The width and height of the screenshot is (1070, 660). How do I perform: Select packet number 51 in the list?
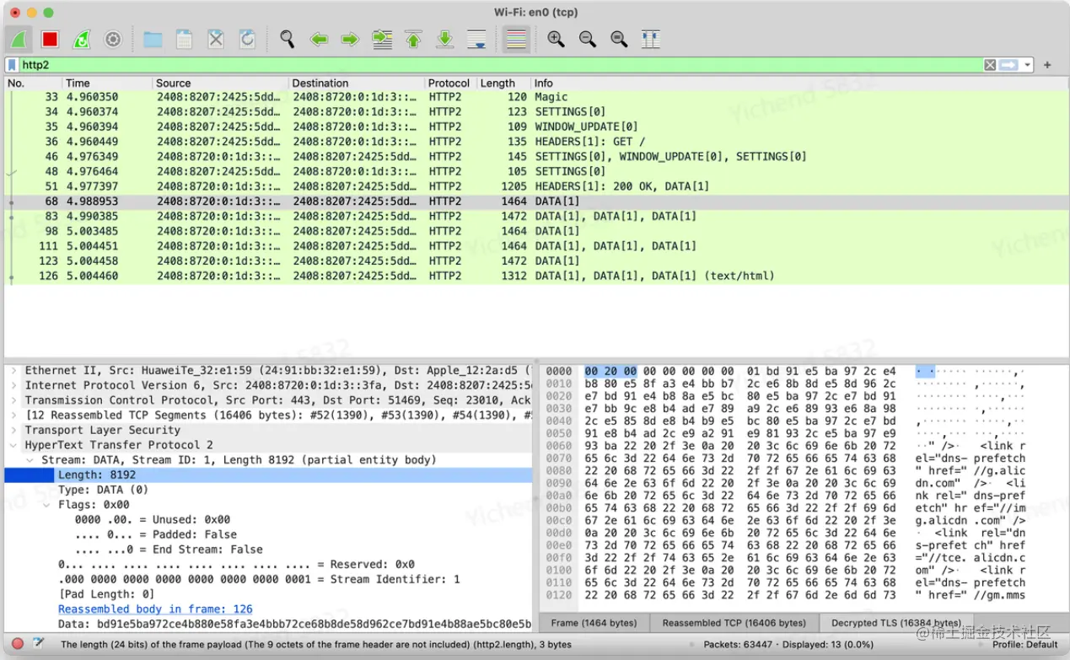tap(253, 185)
